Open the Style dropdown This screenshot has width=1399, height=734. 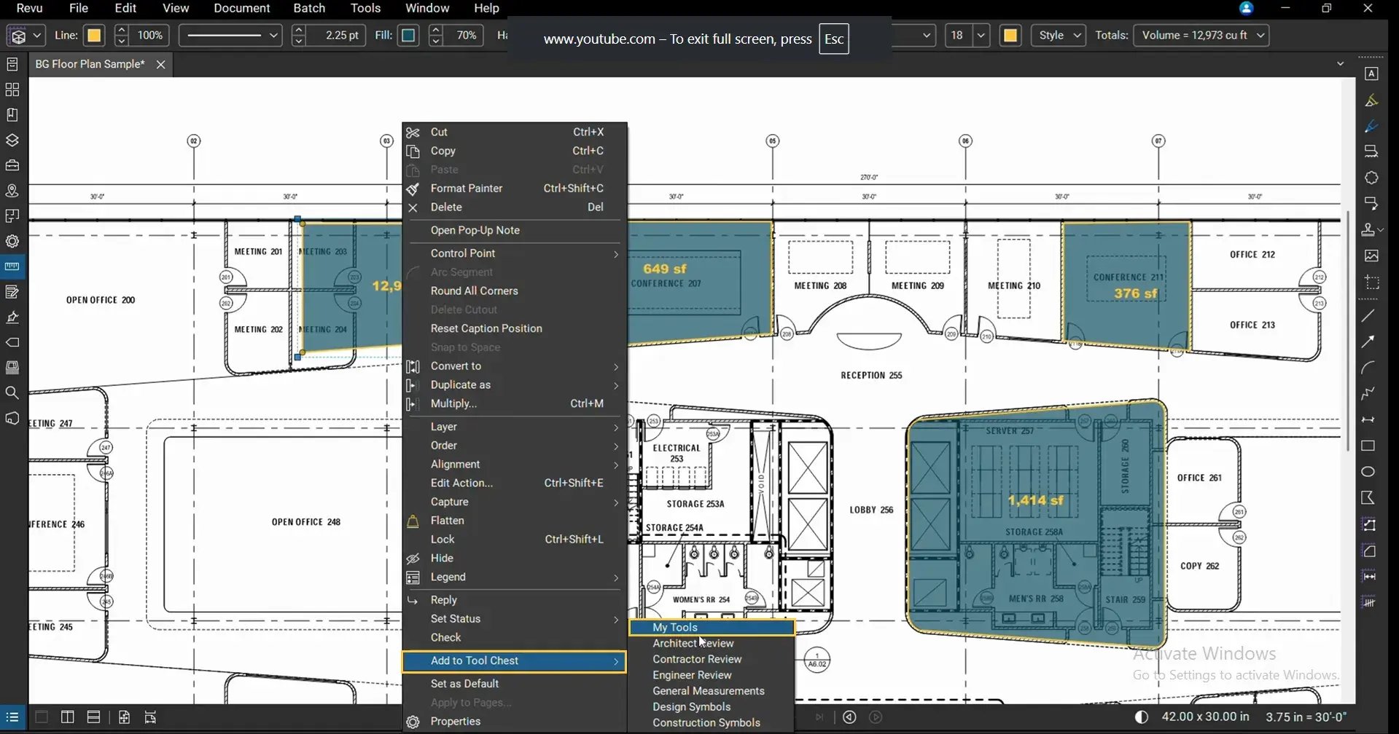click(1059, 35)
